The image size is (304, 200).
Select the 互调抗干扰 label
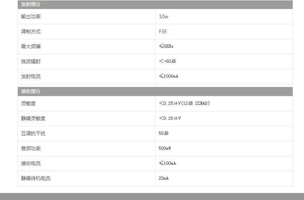[33, 134]
